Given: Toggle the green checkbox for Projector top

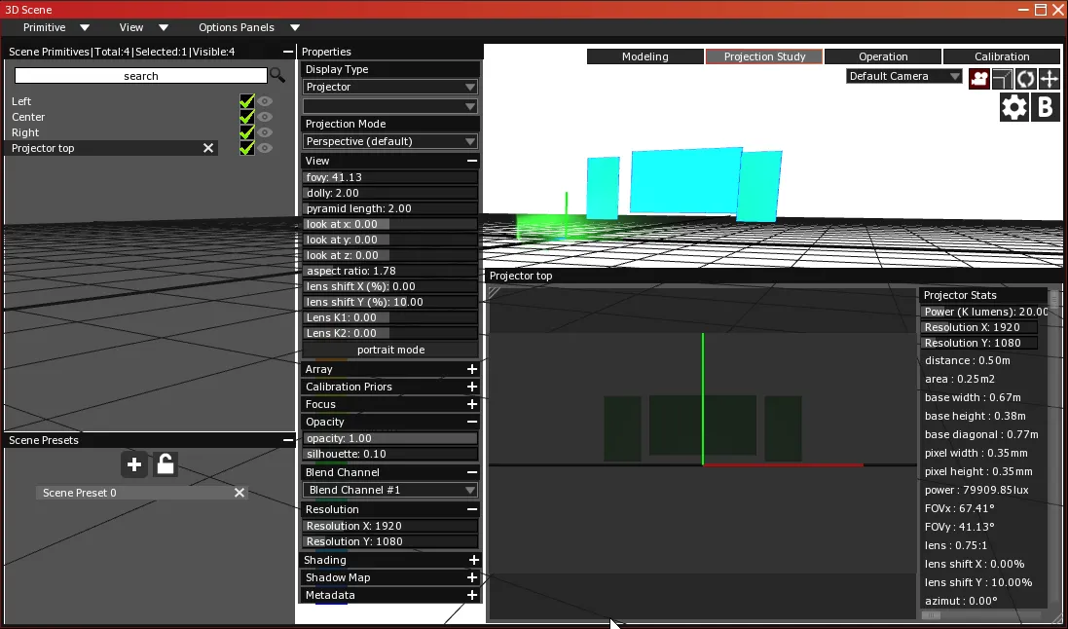Looking at the screenshot, I should tap(246, 148).
